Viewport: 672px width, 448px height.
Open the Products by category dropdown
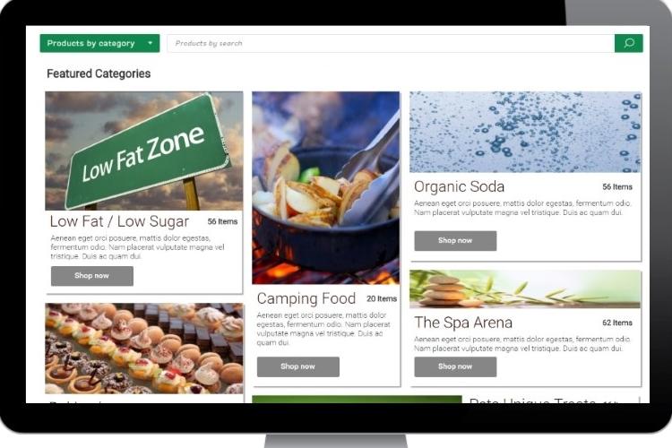click(x=99, y=43)
